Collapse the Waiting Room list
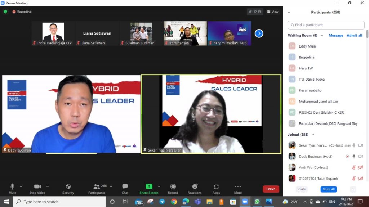369x207 pixels. (x=321, y=36)
